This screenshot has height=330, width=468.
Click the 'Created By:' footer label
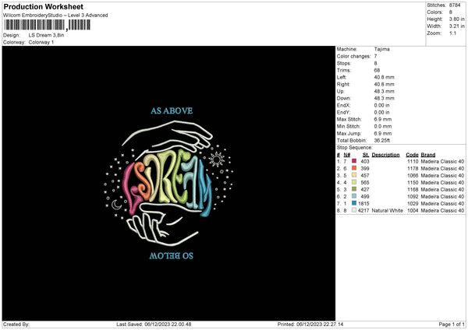16,324
